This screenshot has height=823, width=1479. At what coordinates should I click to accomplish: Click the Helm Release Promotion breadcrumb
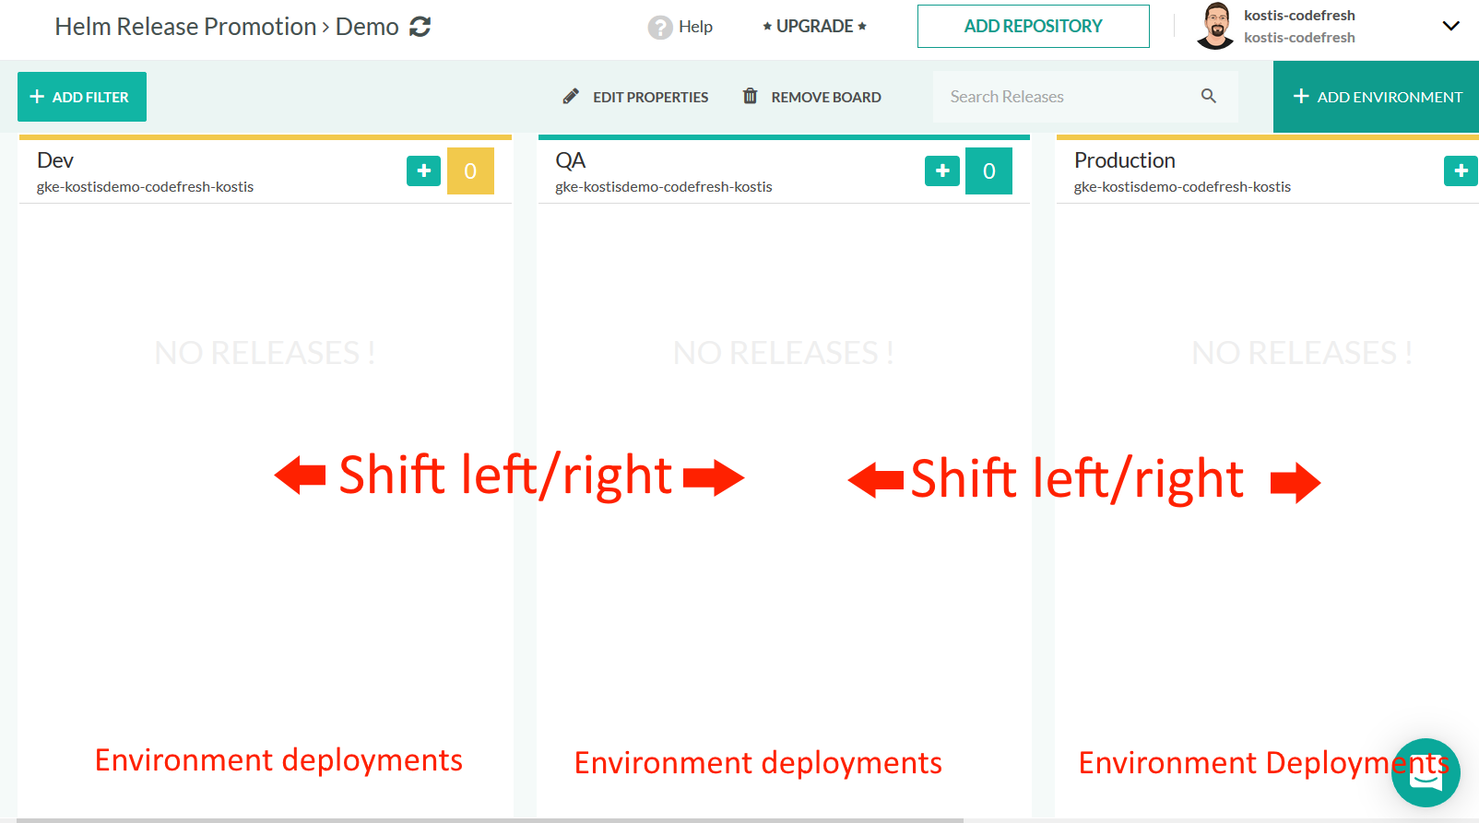tap(185, 27)
